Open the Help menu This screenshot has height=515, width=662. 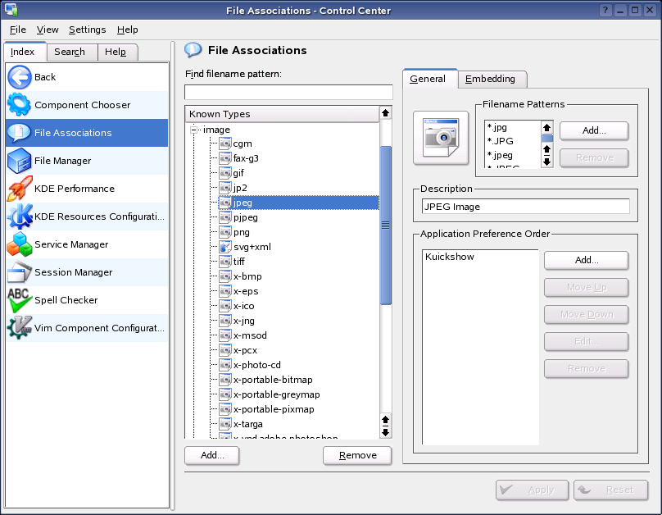click(128, 30)
